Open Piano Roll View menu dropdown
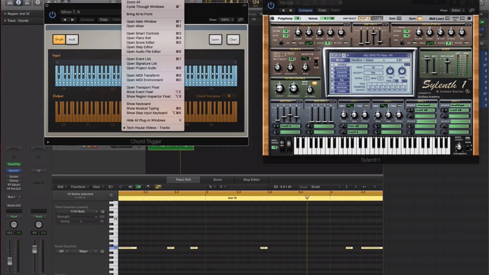This screenshot has width=489, height=275. click(x=97, y=187)
